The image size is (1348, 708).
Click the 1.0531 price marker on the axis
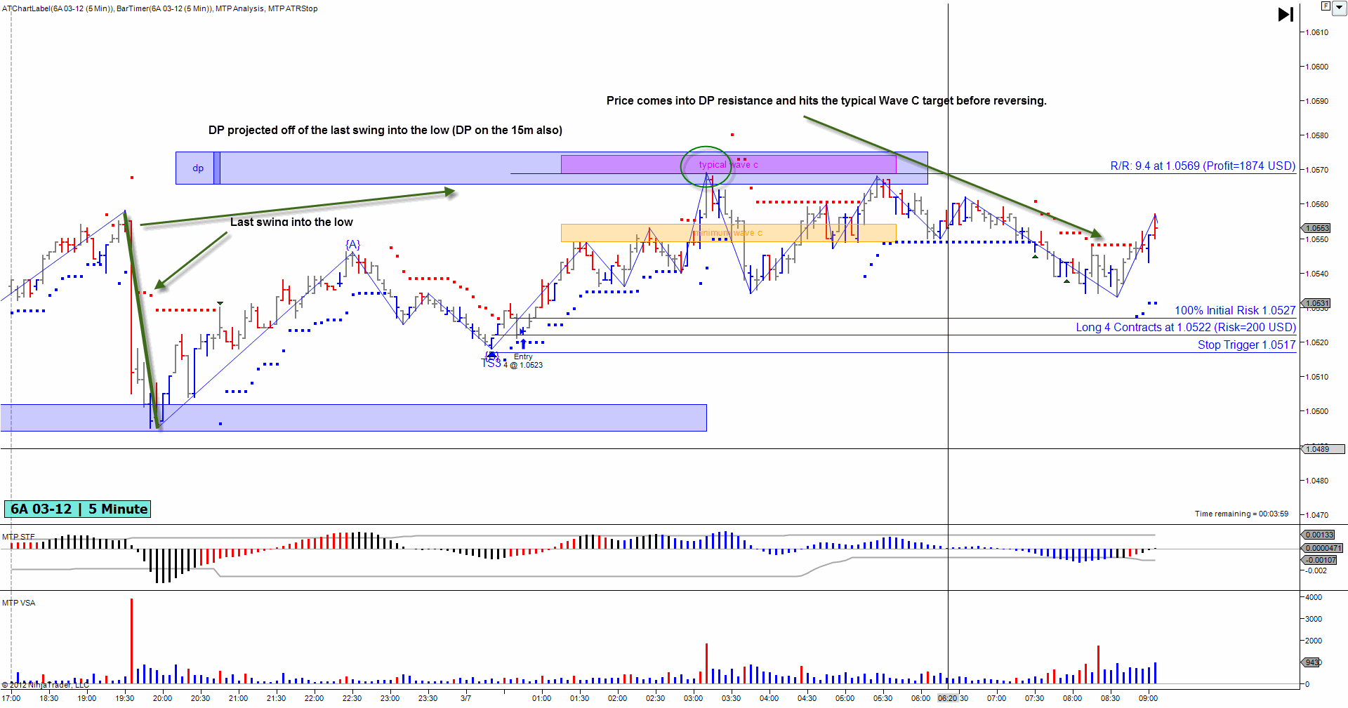coord(1317,303)
